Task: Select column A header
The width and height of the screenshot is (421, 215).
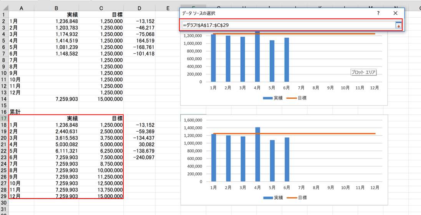Action: pos(21,8)
